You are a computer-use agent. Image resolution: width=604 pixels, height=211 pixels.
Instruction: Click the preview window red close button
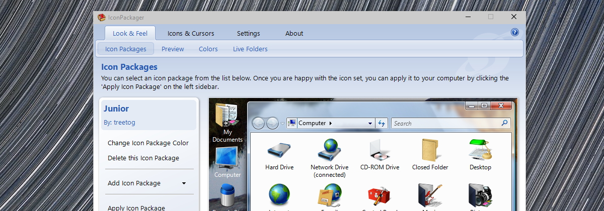pos(501,105)
